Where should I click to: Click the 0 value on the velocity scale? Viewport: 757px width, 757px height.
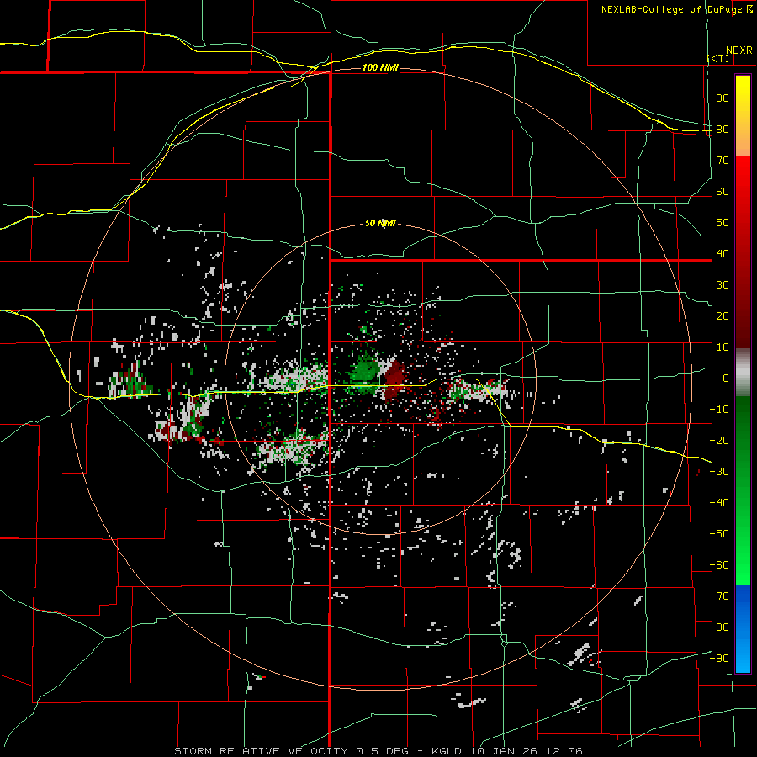[726, 378]
